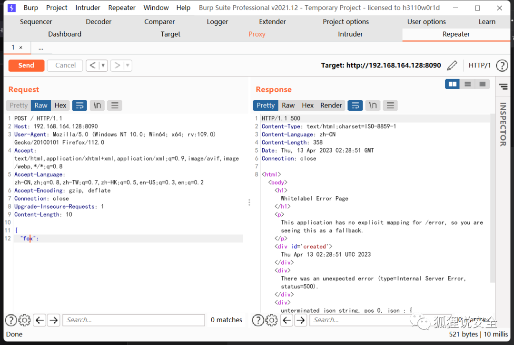514x345 pixels.
Task: Open Response panel hamburger options menu
Action: click(x=390, y=105)
